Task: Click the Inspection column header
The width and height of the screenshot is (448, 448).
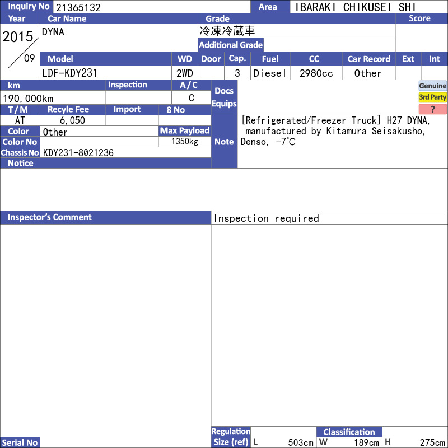Action: coord(138,85)
